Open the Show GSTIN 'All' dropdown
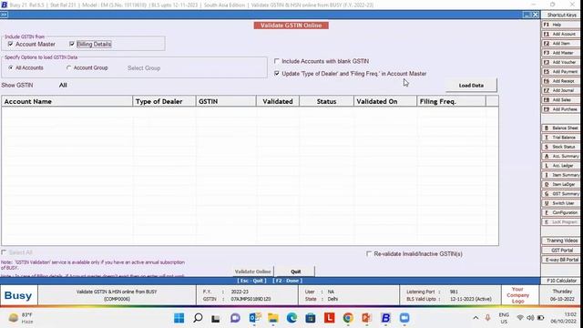 coord(63,85)
